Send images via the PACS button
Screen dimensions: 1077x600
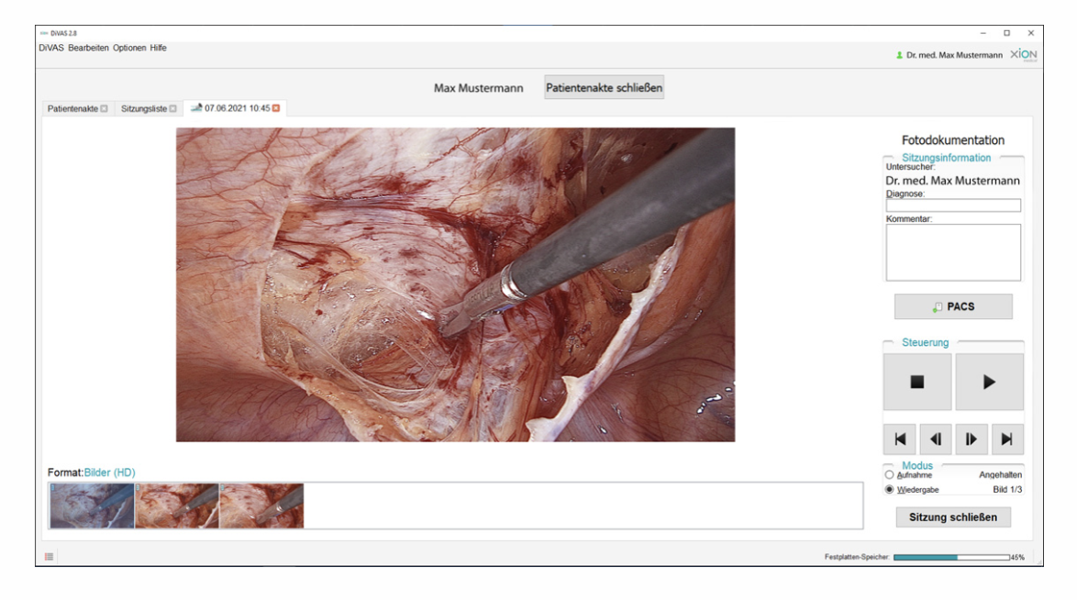(952, 306)
